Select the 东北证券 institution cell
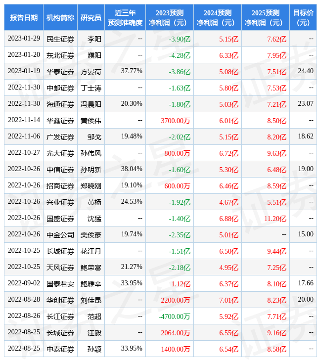This screenshot has width=317, height=361. [60, 55]
